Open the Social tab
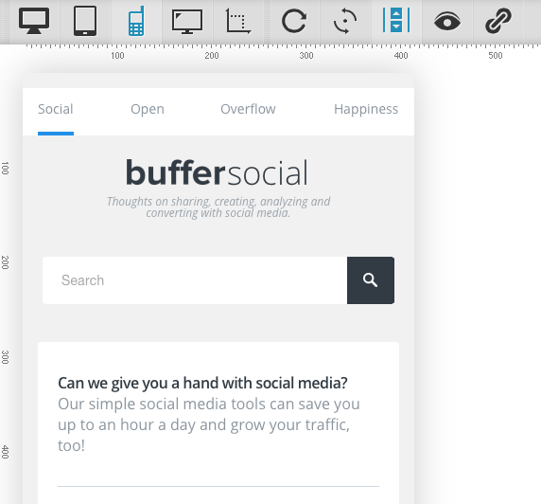The image size is (541, 504). click(x=56, y=109)
